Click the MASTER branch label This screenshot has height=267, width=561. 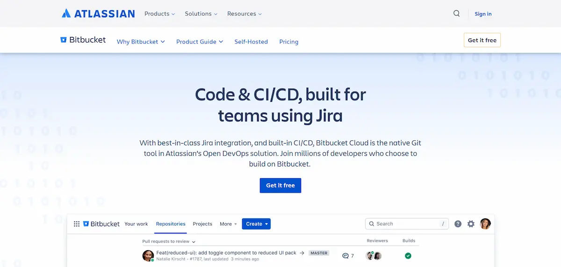click(319, 253)
